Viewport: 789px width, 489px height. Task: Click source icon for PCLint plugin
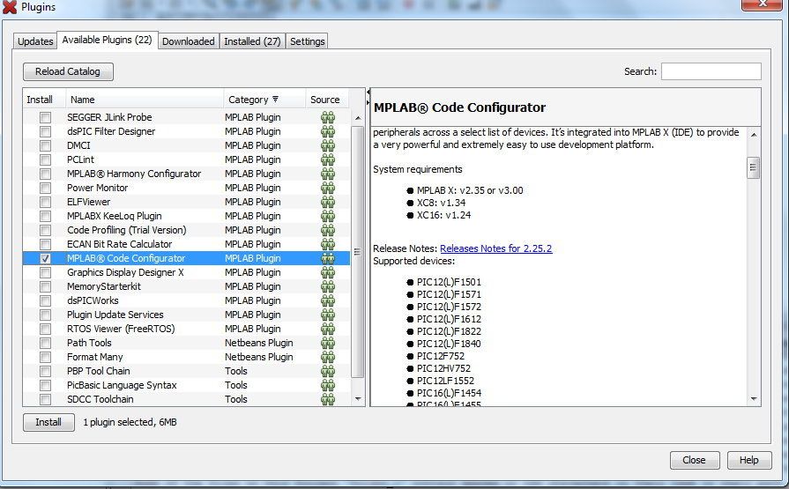click(x=328, y=159)
